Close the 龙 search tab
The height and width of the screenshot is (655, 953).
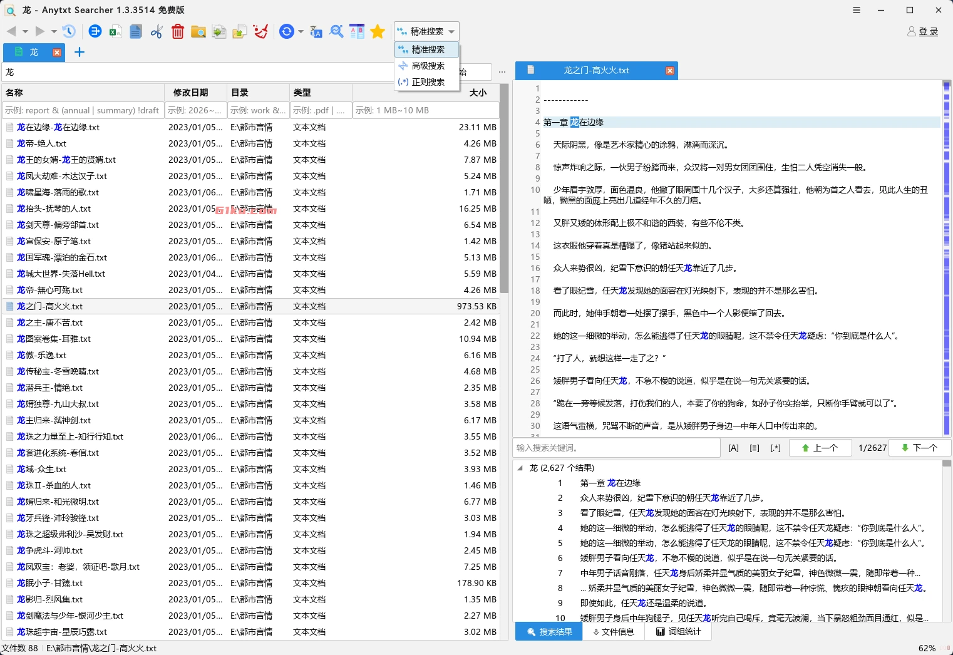click(57, 53)
